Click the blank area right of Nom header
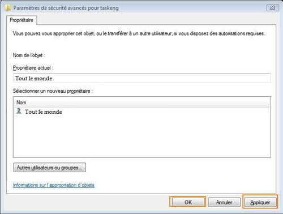This screenshot has height=214, width=283. tap(149, 102)
